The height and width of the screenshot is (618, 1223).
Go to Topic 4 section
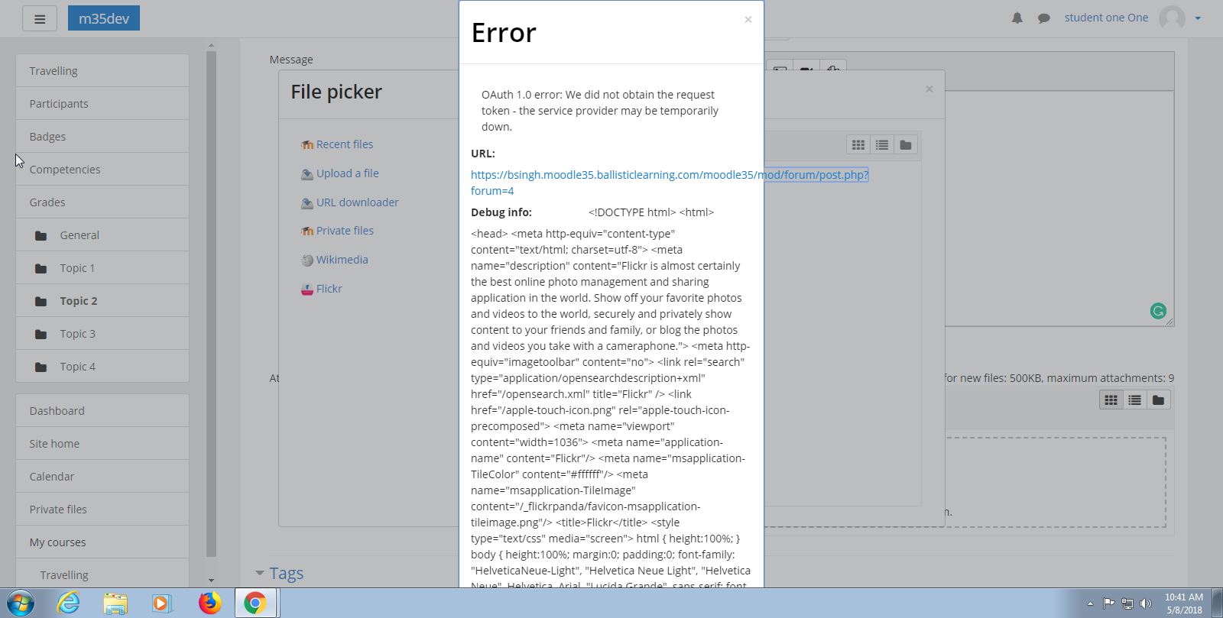[x=102, y=367]
